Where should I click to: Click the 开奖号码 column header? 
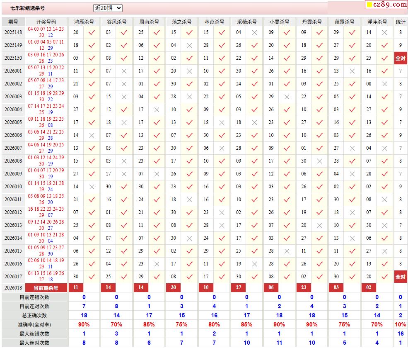pos(46,22)
